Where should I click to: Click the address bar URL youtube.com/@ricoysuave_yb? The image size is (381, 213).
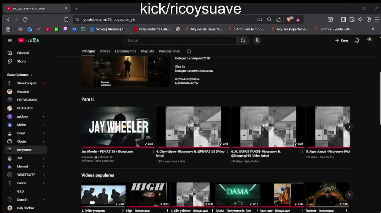click(x=109, y=20)
